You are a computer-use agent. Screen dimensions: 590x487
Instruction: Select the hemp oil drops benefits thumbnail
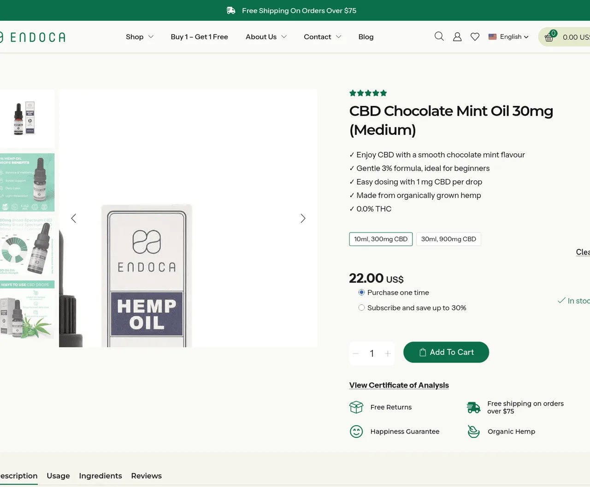27,182
